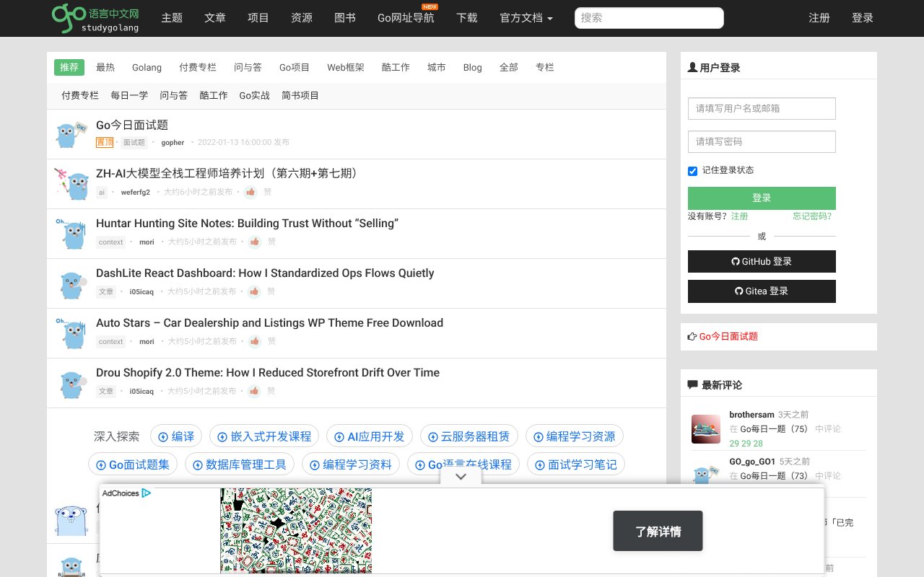
Task: Open the 文章 menu item
Action: 215,18
